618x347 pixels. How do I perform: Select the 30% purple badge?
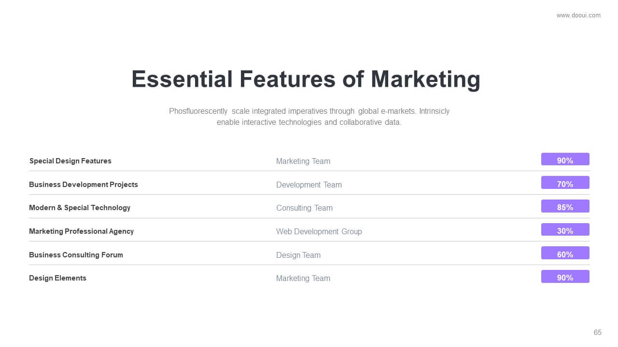(565, 230)
